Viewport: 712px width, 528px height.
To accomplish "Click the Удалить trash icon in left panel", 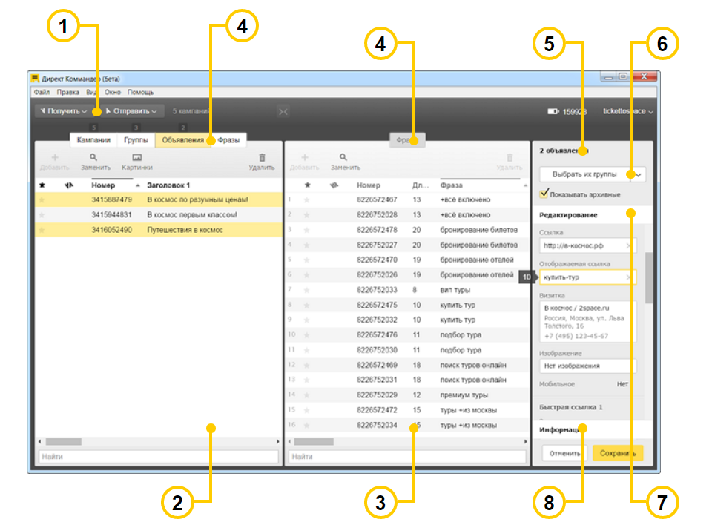I will point(262,157).
